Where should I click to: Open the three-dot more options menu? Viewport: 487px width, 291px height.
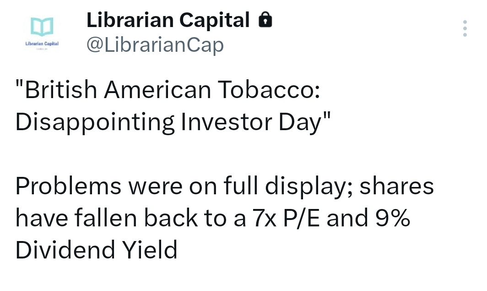(x=465, y=28)
